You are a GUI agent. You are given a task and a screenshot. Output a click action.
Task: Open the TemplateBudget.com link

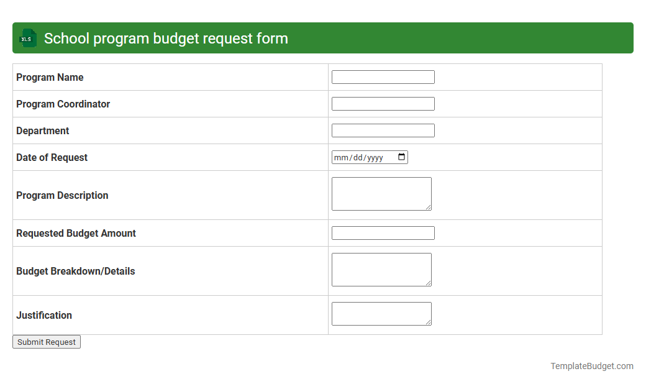coord(591,366)
